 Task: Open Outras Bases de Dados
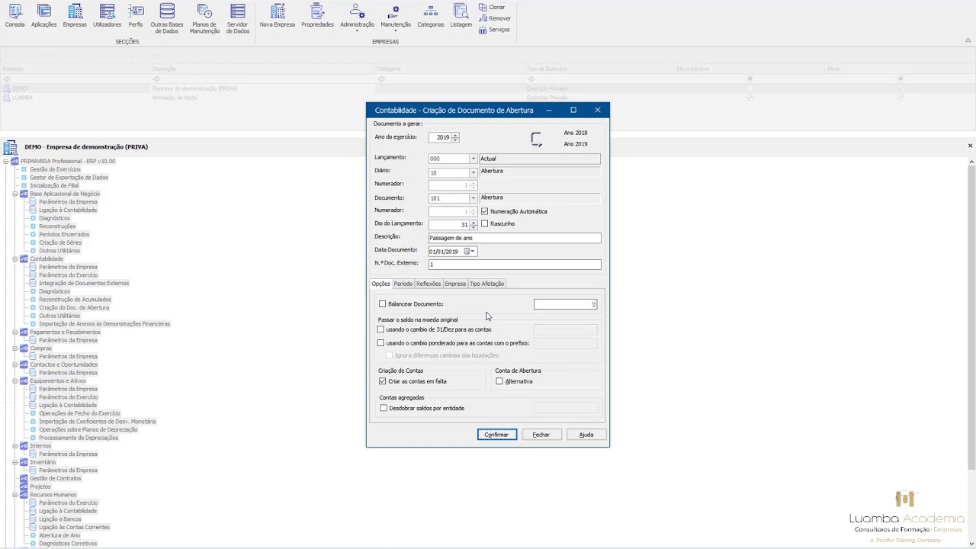[x=167, y=18]
